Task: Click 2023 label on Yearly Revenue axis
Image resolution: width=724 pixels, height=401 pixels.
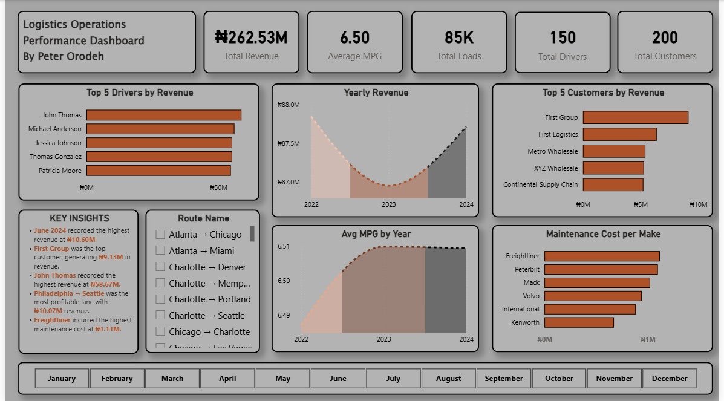Action: (389, 204)
